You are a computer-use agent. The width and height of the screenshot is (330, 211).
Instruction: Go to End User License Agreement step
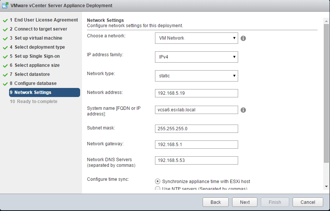[x=46, y=20]
